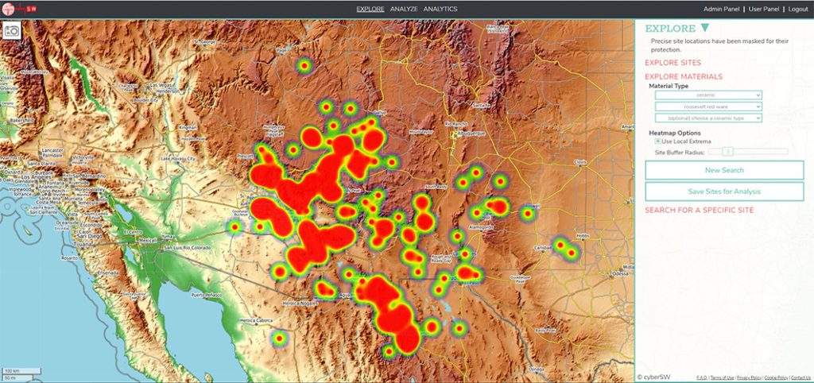Open the optional ceramic type dropdown
The image size is (814, 383).
point(708,118)
